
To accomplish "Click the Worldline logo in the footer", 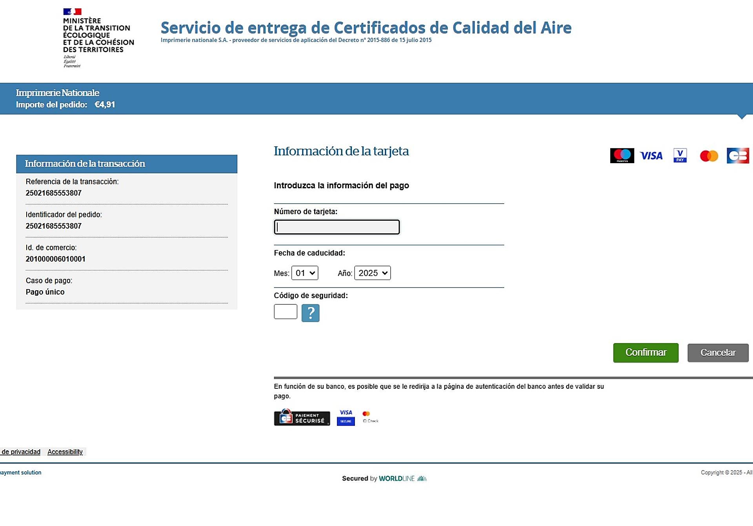I will coord(402,479).
